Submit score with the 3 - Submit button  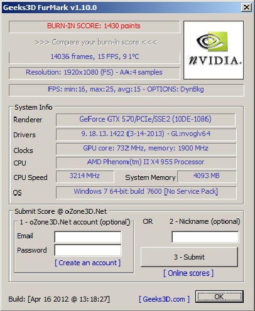[189, 257]
